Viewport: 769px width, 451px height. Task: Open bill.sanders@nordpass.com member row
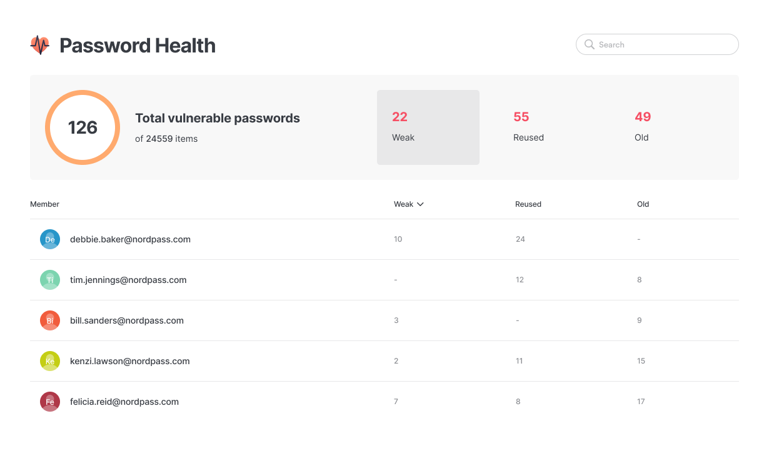[x=384, y=320]
